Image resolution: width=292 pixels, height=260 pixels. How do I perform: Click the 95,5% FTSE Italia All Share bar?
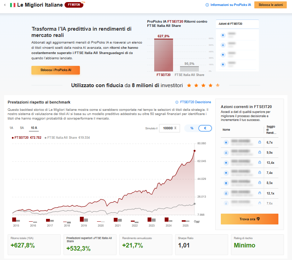tap(189, 69)
